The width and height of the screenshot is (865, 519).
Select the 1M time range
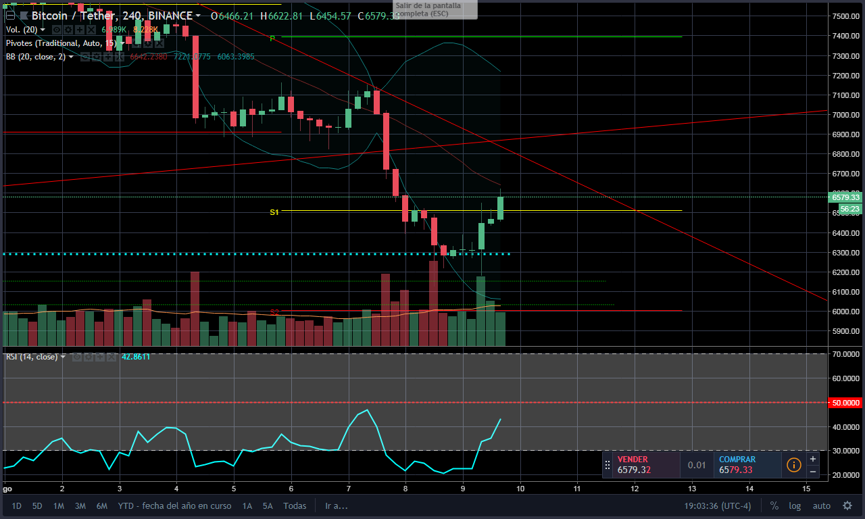click(59, 505)
